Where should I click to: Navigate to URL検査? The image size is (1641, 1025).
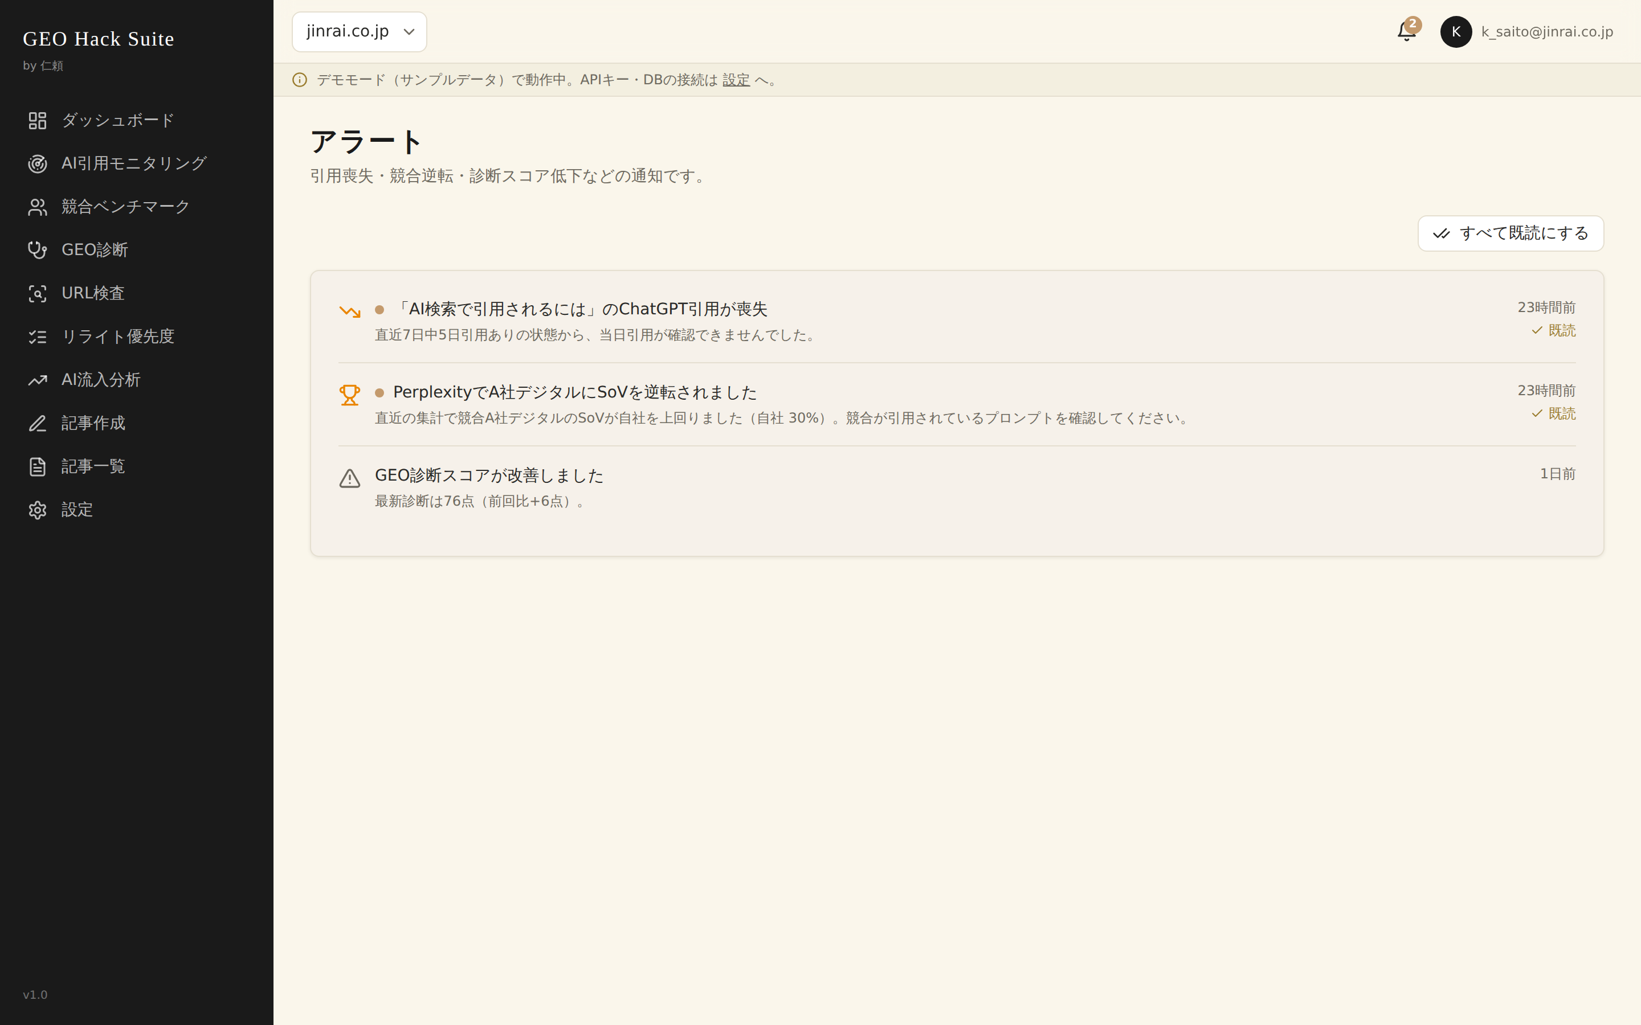point(136,293)
